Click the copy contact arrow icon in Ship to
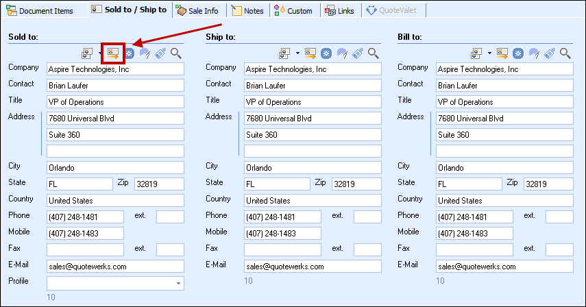The height and width of the screenshot is (307, 586). click(311, 53)
